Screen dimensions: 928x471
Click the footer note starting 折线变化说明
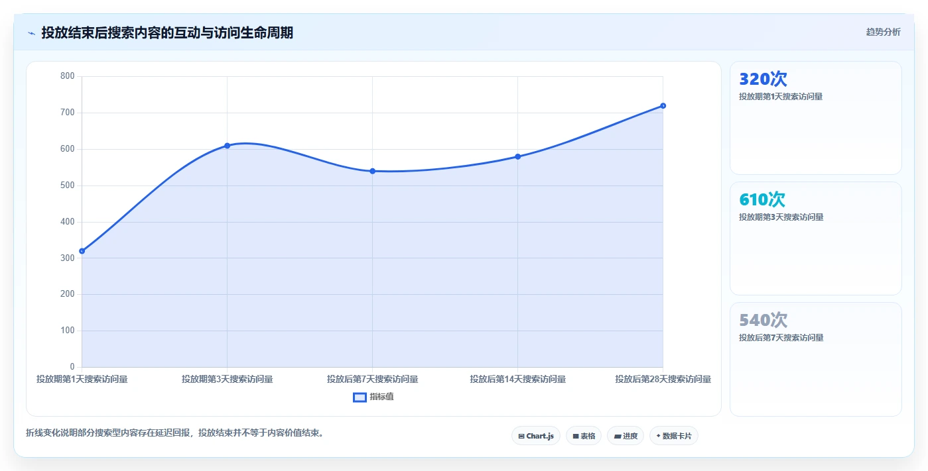tap(175, 433)
